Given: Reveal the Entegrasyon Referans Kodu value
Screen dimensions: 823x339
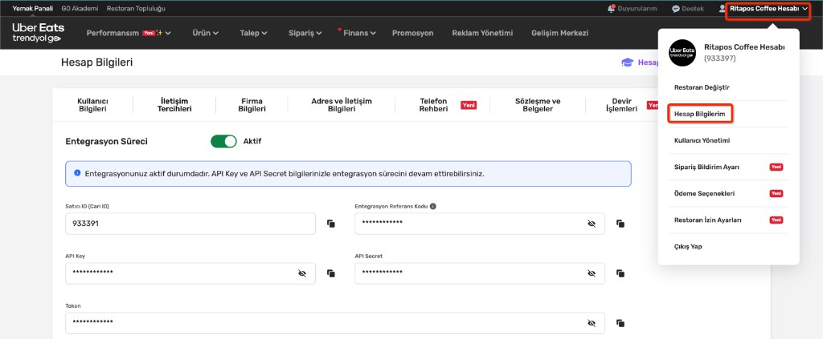Looking at the screenshot, I should (x=592, y=224).
